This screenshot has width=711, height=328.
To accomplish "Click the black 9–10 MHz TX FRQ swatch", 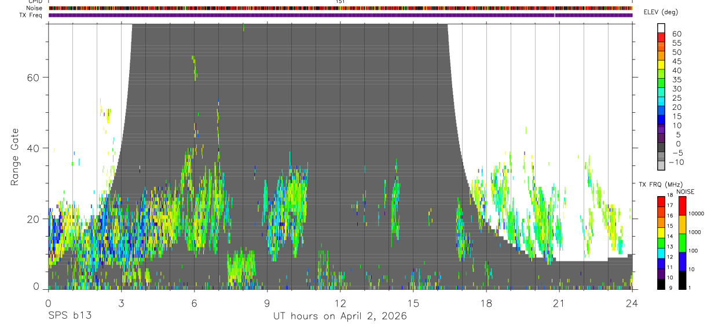I will point(661,284).
